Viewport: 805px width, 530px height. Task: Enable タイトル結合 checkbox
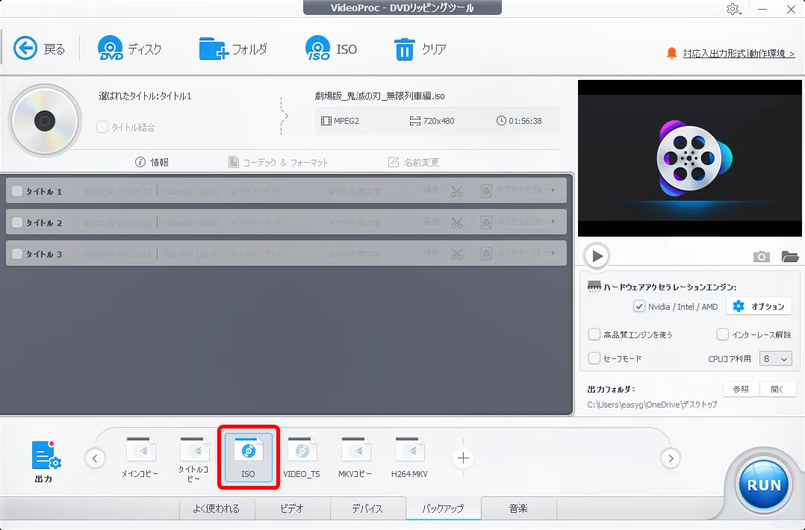coord(102,127)
